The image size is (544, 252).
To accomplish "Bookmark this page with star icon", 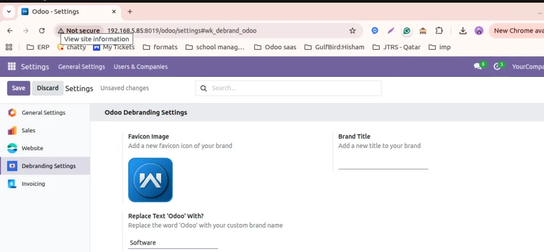I will 352,31.
